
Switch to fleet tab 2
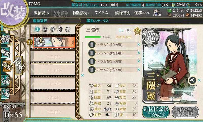(x=45, y=29)
